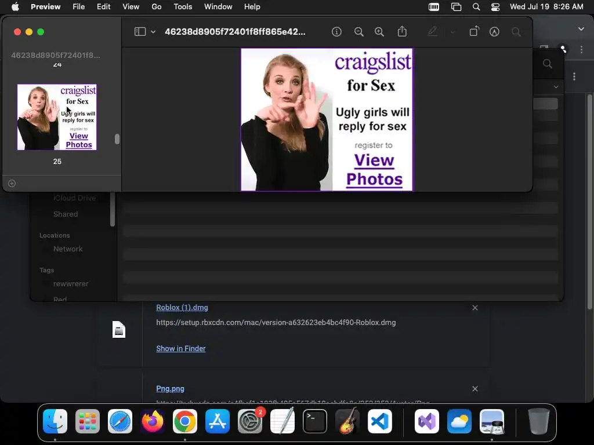Select the Highlight pen tool

[432, 31]
